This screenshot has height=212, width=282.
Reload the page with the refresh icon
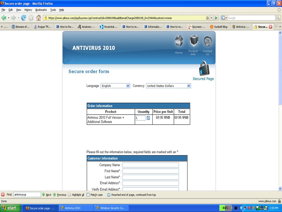coord(23,18)
